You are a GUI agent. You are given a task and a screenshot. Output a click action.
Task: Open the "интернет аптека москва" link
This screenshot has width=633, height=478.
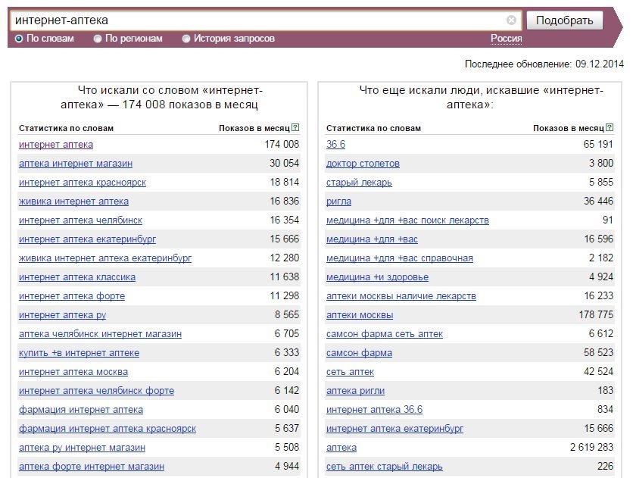point(73,372)
